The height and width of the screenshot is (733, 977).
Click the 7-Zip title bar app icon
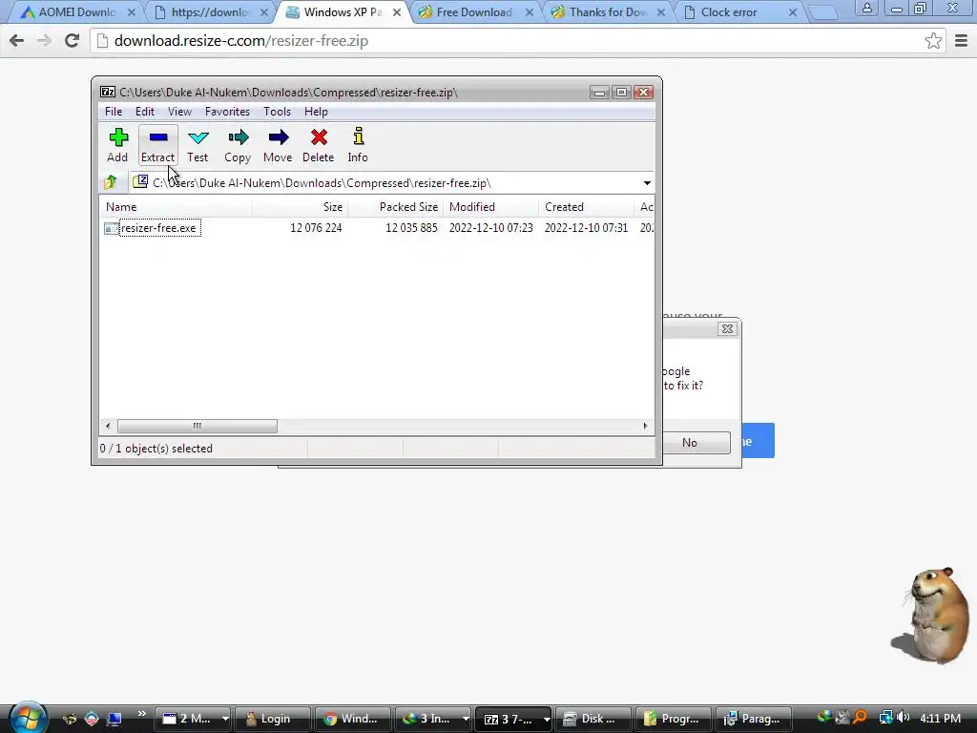(108, 93)
